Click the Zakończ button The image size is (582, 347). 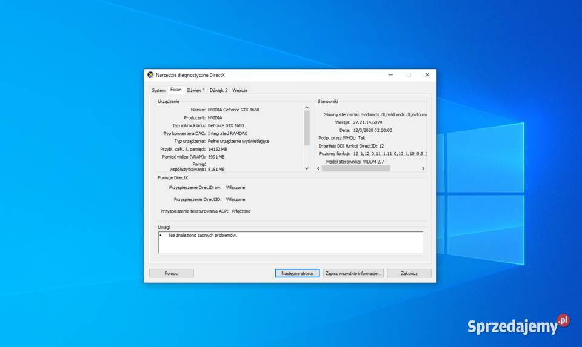click(x=409, y=273)
